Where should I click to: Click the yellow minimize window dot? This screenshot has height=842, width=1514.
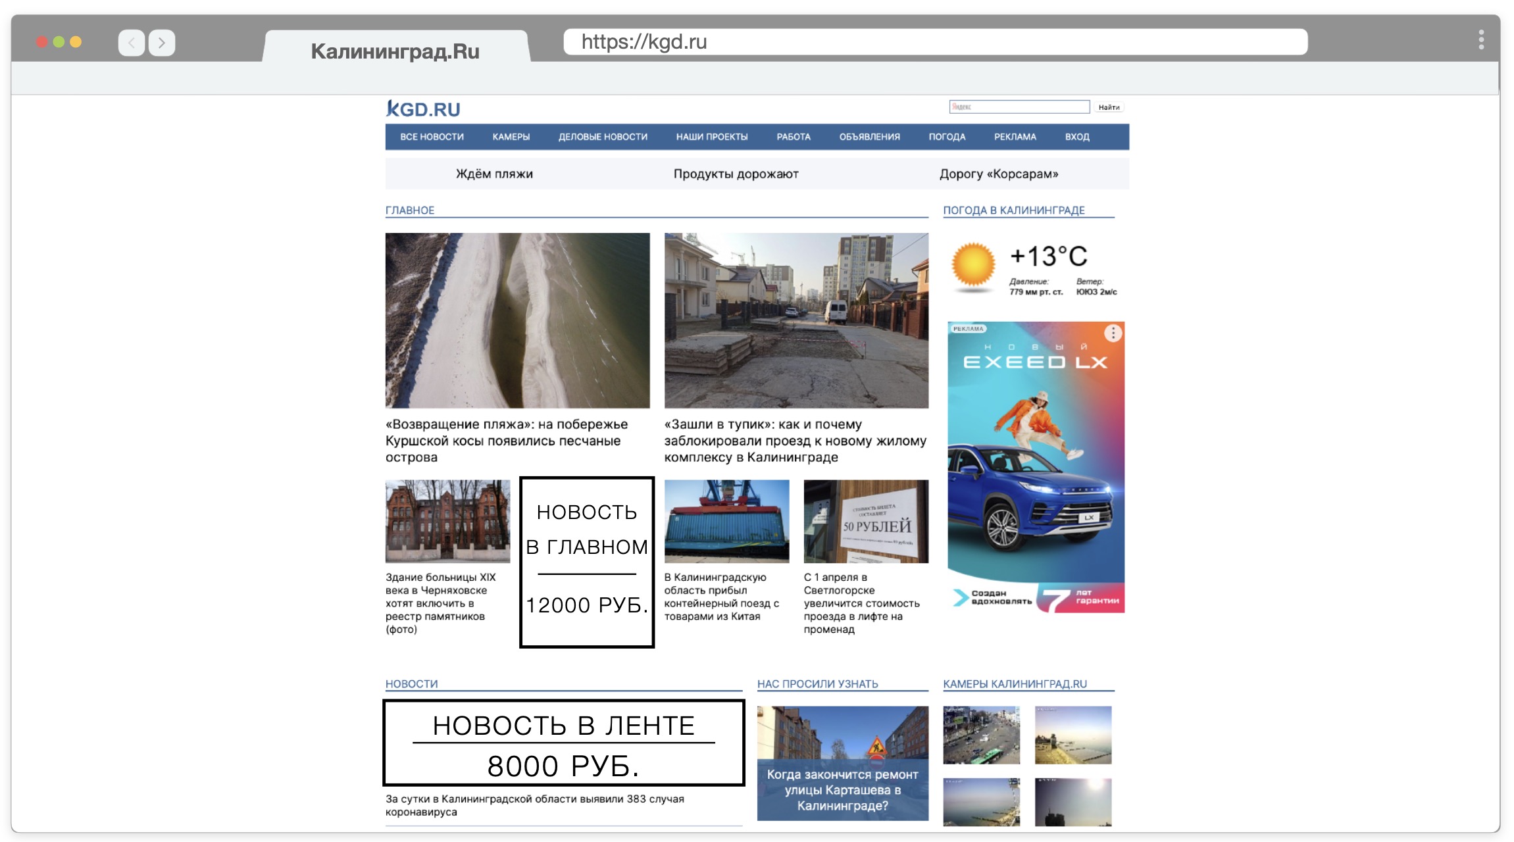(76, 42)
